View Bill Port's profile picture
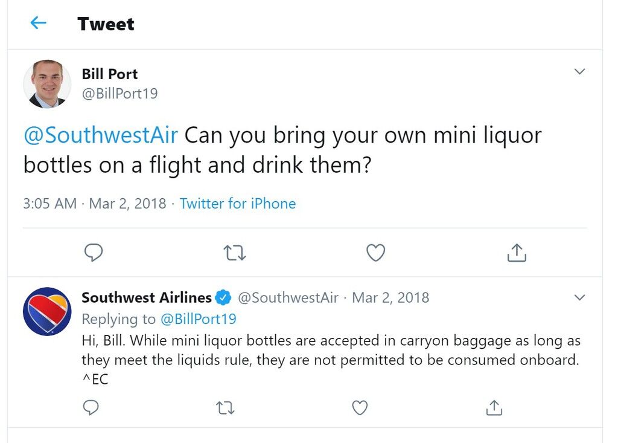The width and height of the screenshot is (618, 443). (47, 84)
